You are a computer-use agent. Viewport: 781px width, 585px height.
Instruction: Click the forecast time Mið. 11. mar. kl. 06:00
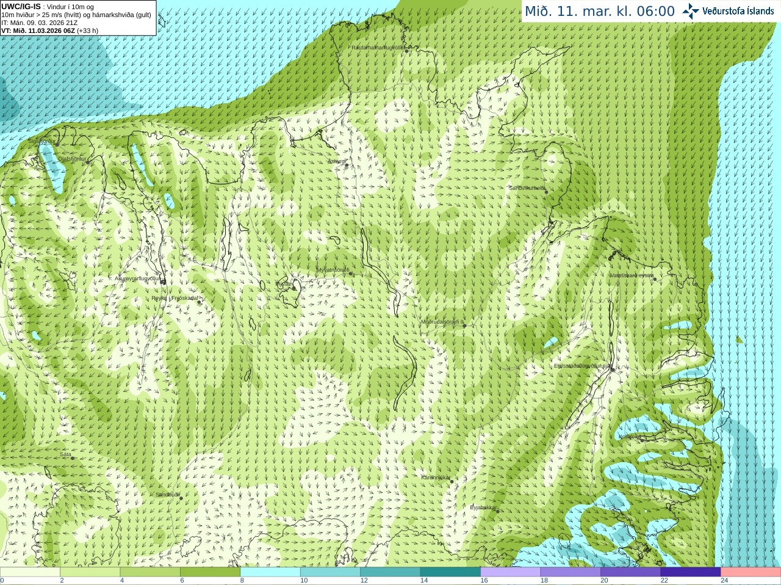click(x=600, y=12)
